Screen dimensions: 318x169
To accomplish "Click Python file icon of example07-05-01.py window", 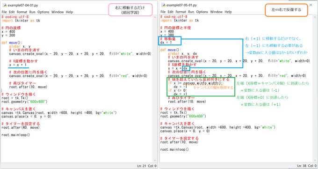I will click(x=163, y=5).
